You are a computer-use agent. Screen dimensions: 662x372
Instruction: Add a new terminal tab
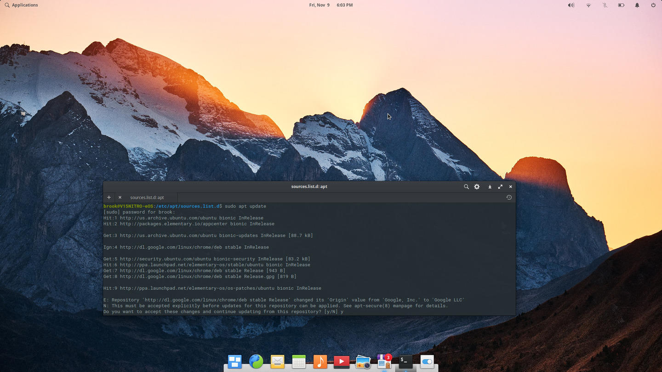(109, 197)
